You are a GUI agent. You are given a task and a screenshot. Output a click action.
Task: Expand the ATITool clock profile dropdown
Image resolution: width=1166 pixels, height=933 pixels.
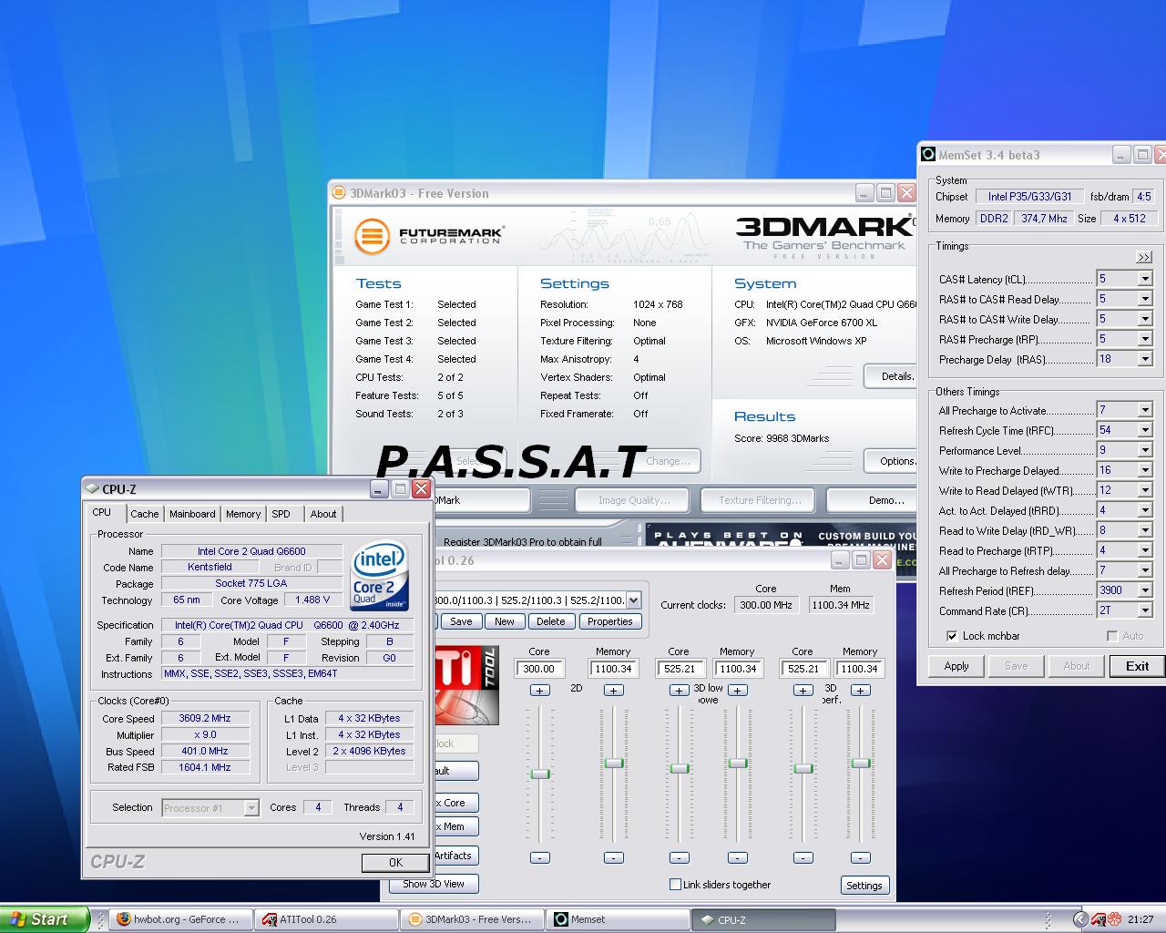click(x=633, y=600)
